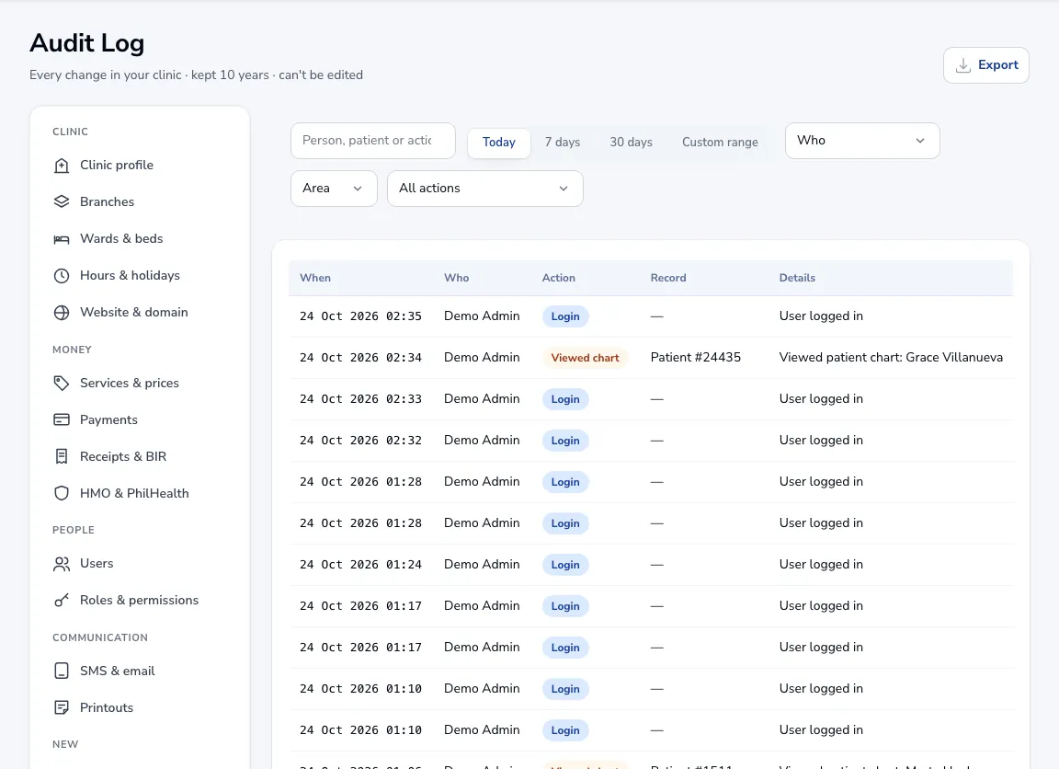Choose the Custom range option
The height and width of the screenshot is (769, 1059).
point(720,142)
